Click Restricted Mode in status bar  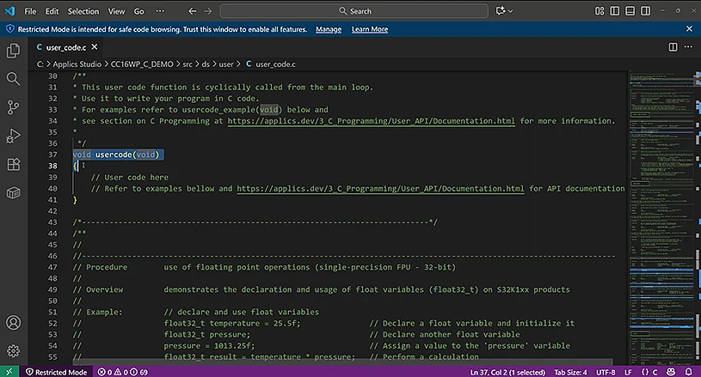56,372
